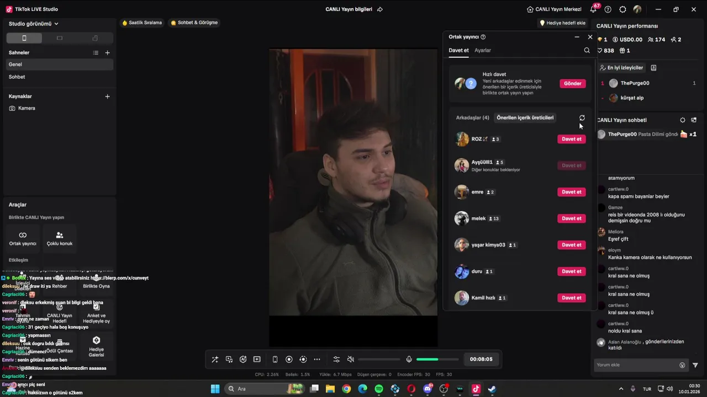Open CANLI Yayın Merkezi link
The image size is (707, 397).
554,9
